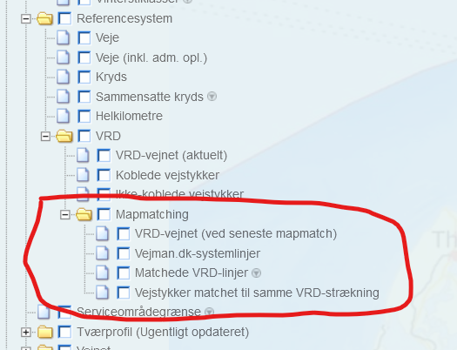Click the Mapmatching folder icon
The height and width of the screenshot is (350, 457).
coord(84,214)
